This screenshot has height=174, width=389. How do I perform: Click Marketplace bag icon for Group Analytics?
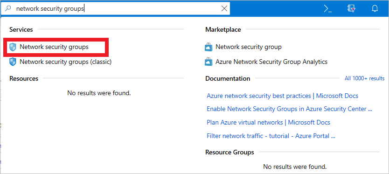click(x=208, y=62)
